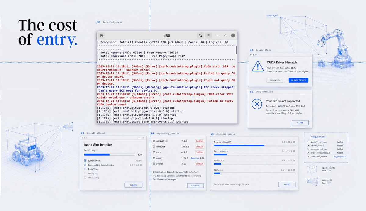Click the window dots on Isaac Sim Installer

85,138
